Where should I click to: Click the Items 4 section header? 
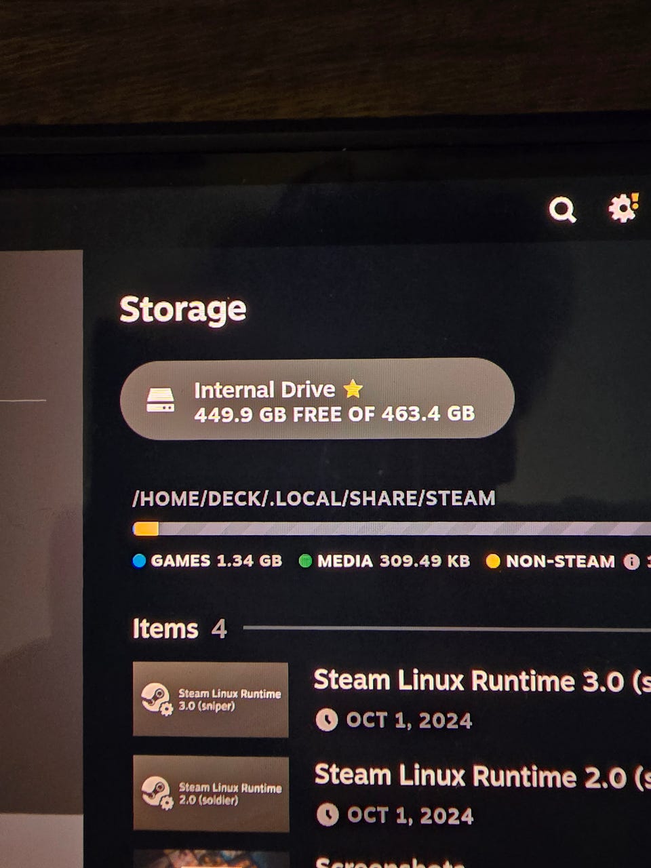coord(180,629)
